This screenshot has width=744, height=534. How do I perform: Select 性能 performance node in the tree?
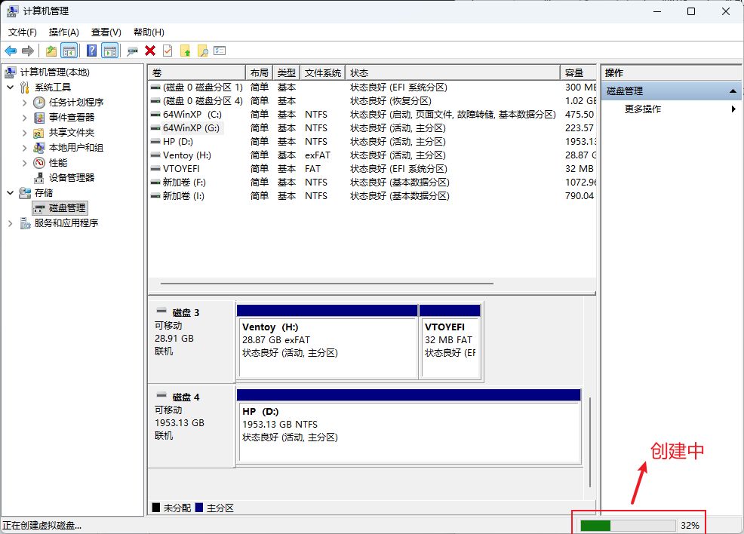point(58,163)
